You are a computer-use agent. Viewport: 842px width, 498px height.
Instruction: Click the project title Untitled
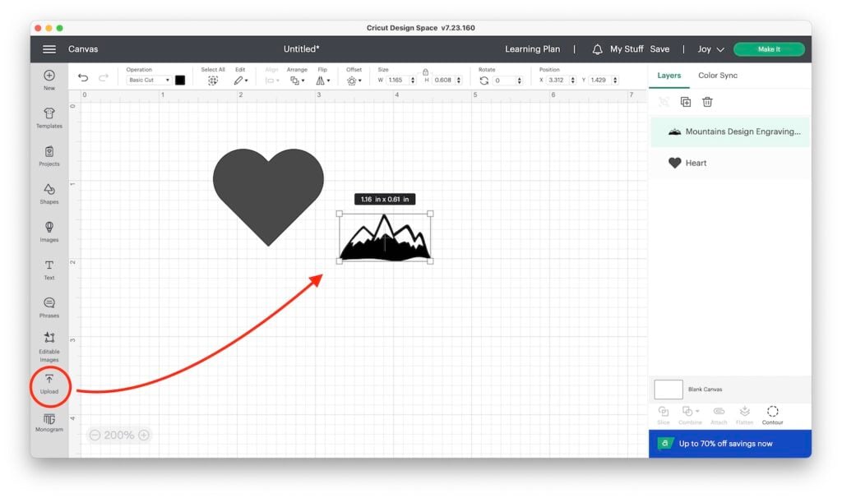click(301, 48)
